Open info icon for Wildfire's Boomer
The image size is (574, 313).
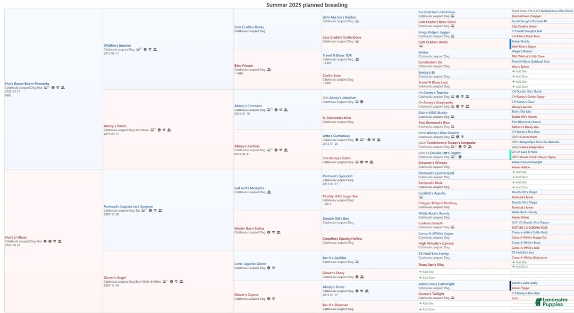pyautogui.click(x=145, y=49)
